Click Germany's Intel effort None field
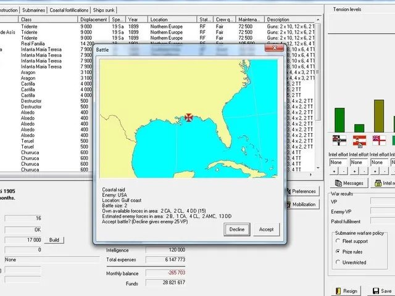The height and width of the screenshot is (296, 395). pyautogui.click(x=338, y=162)
